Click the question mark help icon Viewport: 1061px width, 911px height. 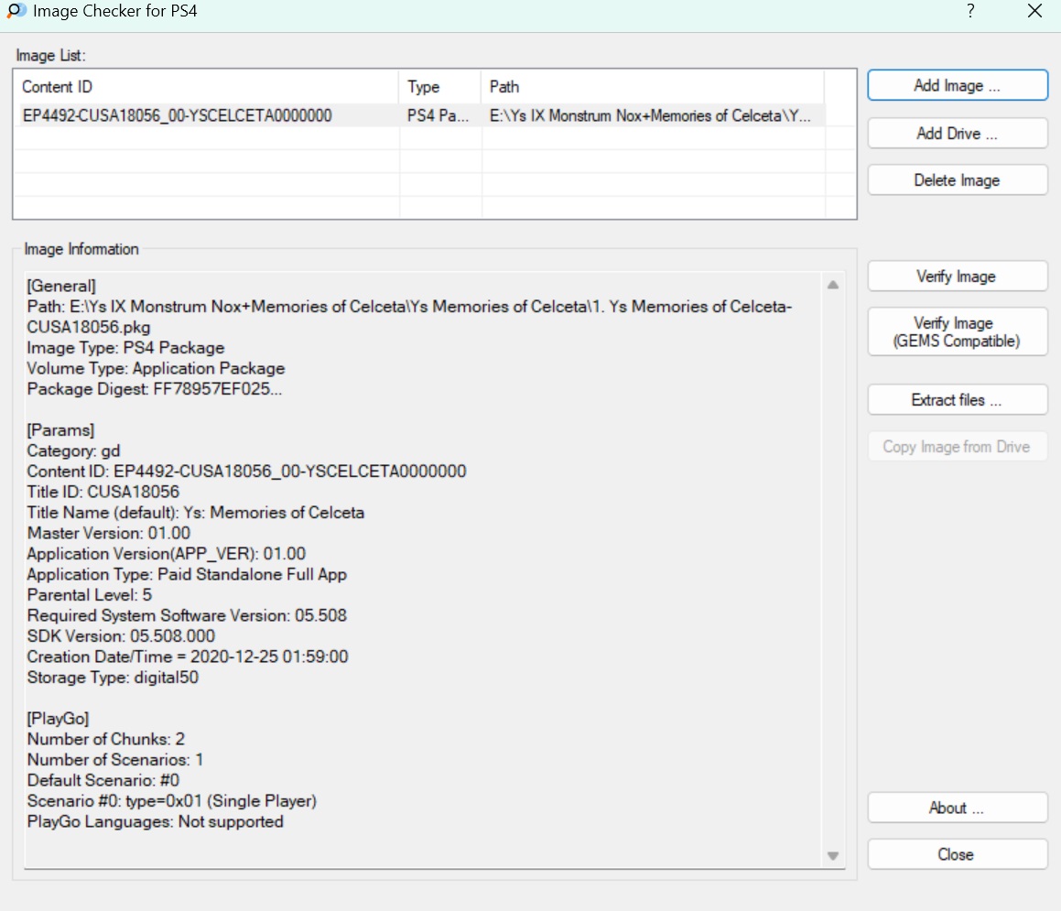[x=969, y=12]
